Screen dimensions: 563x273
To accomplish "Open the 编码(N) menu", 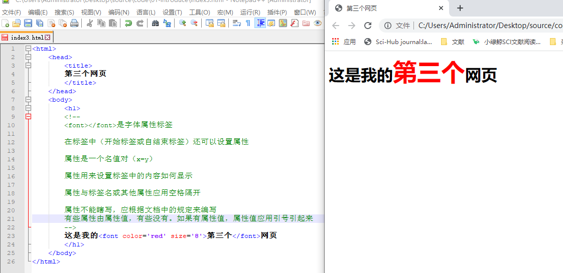I will point(118,12).
